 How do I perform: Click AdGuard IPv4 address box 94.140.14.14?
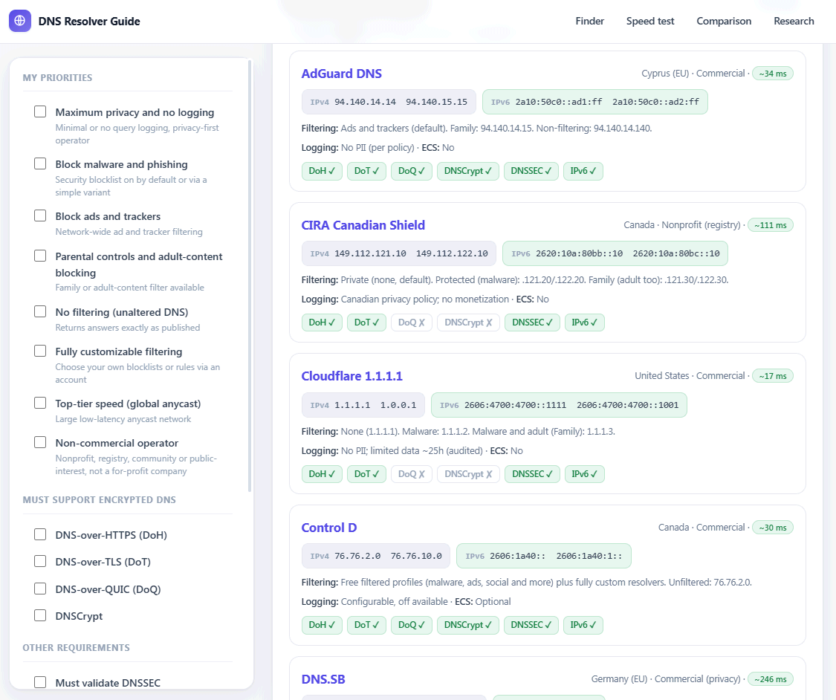pyautogui.click(x=389, y=102)
